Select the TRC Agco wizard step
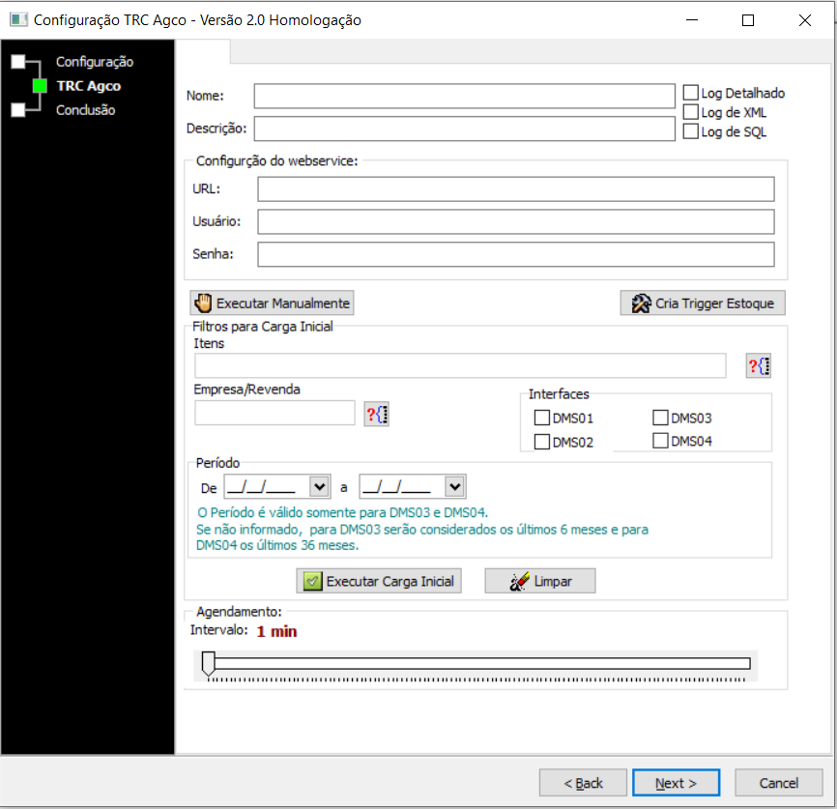Screen dimensions: 837x809 [89, 86]
